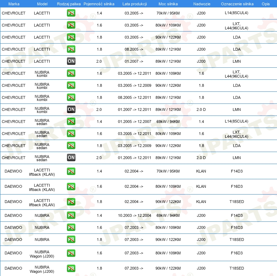Viewport: 277px width, 276px height.
Task: Click the Marka column header
Action: click(x=14, y=4)
